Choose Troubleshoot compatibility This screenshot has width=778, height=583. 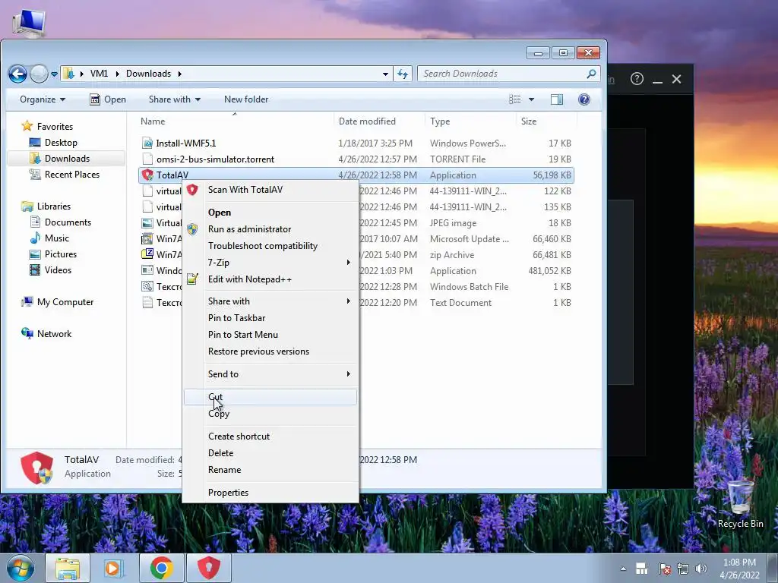click(271, 246)
